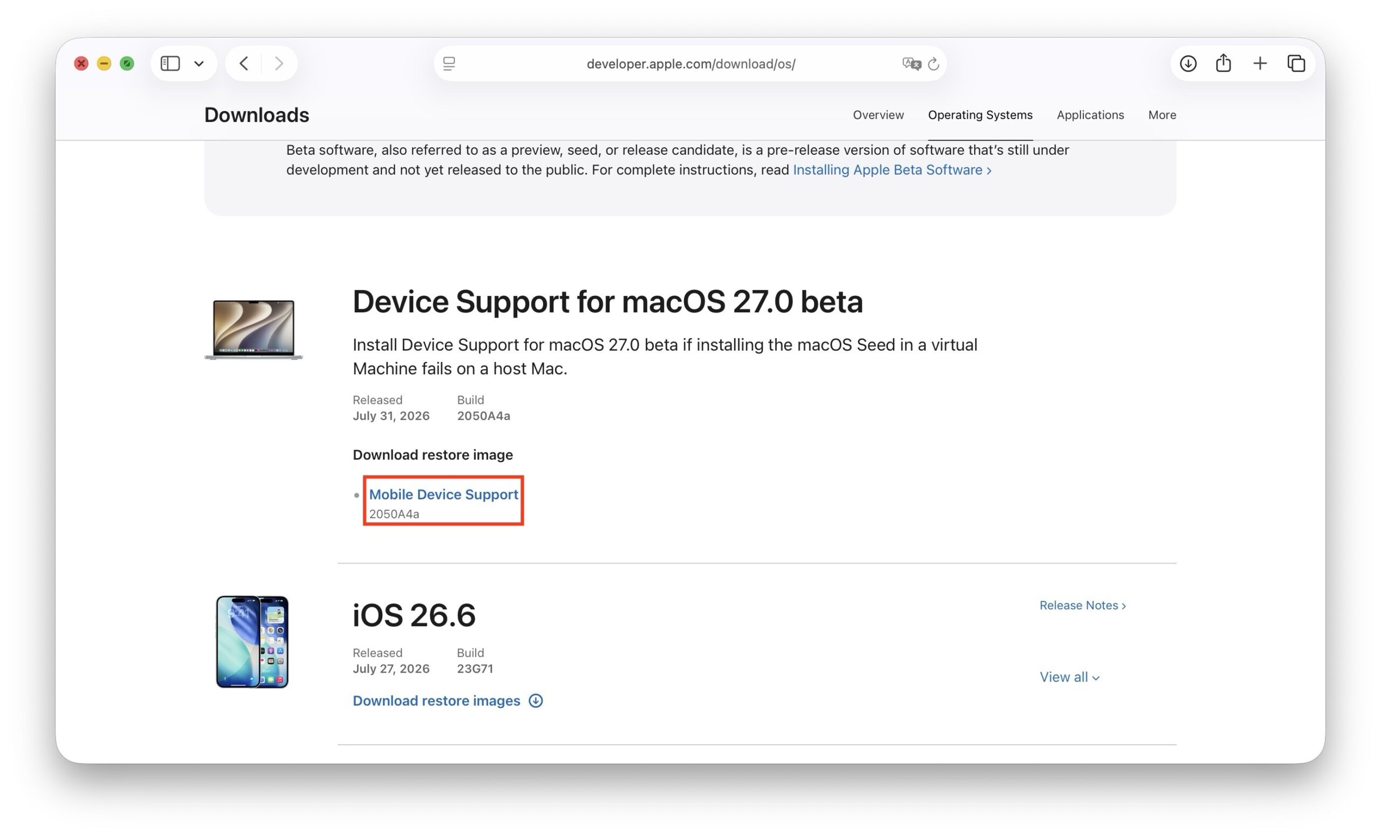Open the page reader menu icon in address bar
Image resolution: width=1381 pixels, height=837 pixels.
point(449,64)
